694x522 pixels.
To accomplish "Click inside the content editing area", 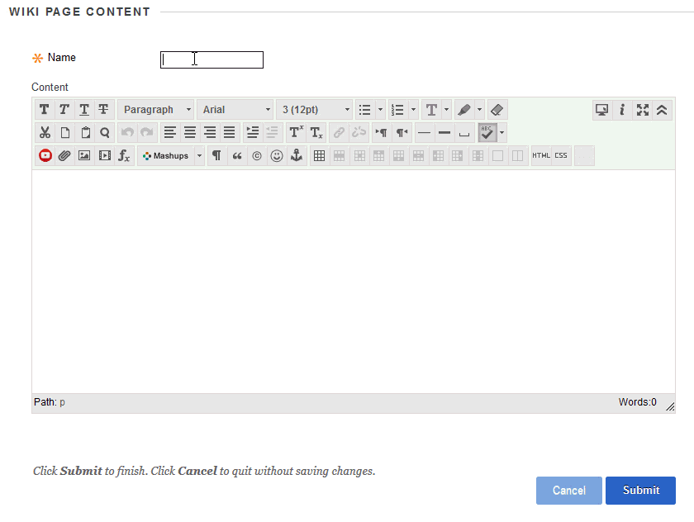I will point(354,282).
